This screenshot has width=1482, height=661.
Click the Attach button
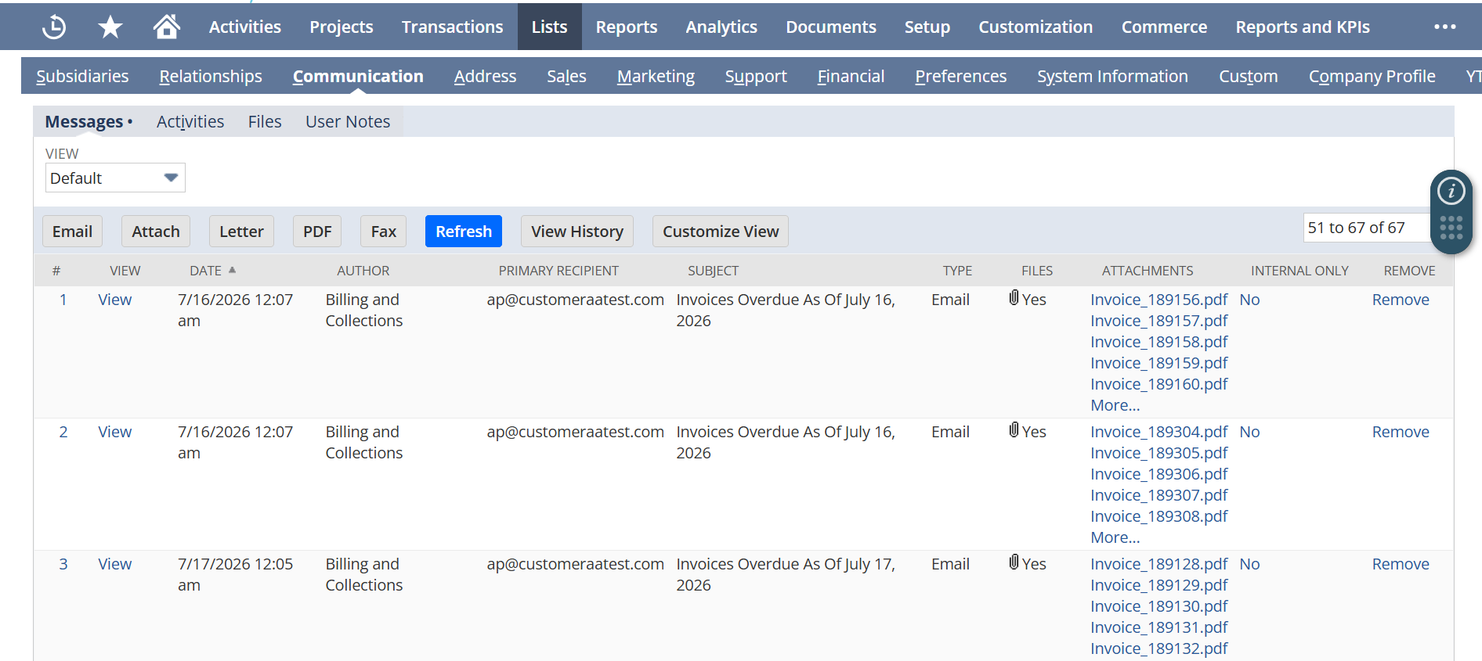tap(156, 231)
